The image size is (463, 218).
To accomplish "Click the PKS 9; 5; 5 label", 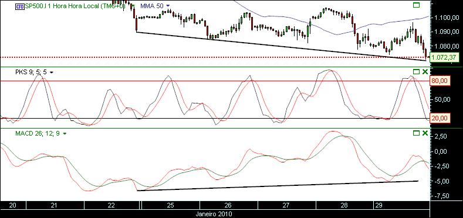I will coord(32,72).
